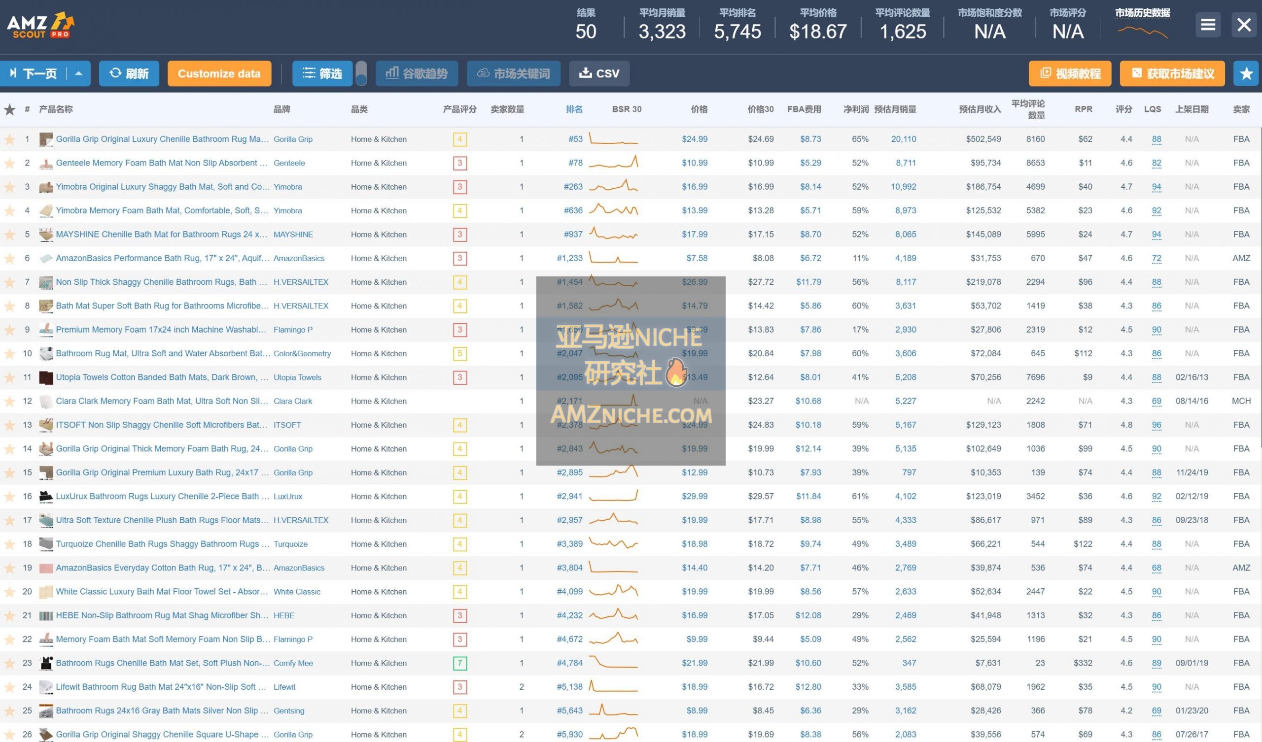Click estimated sales 20,110 in row 1

click(x=904, y=139)
